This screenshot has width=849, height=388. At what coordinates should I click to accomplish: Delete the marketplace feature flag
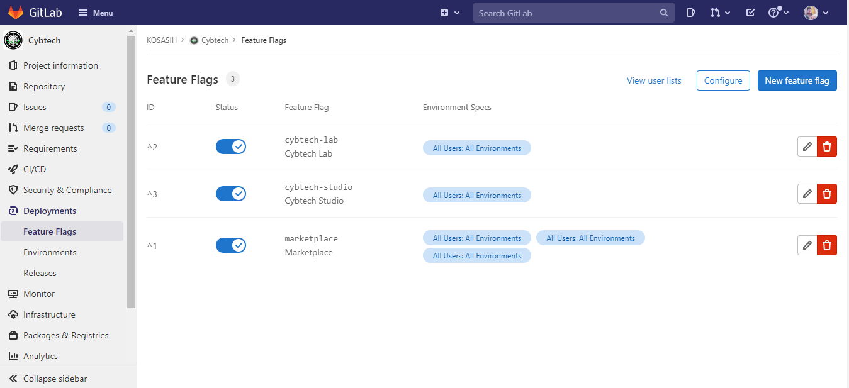click(827, 245)
